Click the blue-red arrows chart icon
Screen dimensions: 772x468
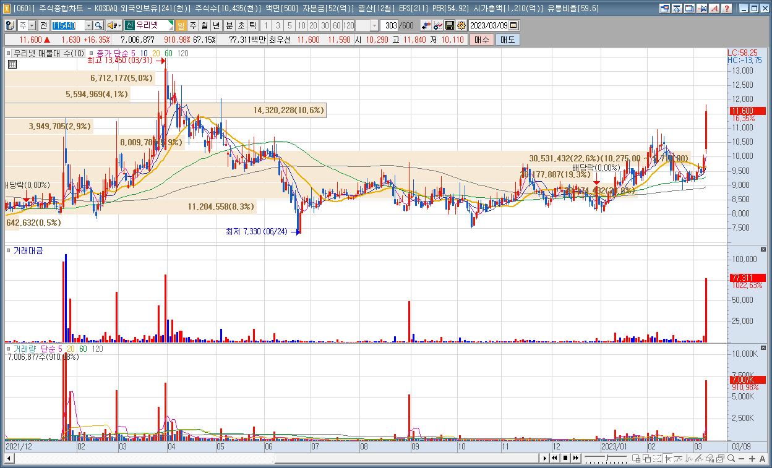click(426, 25)
